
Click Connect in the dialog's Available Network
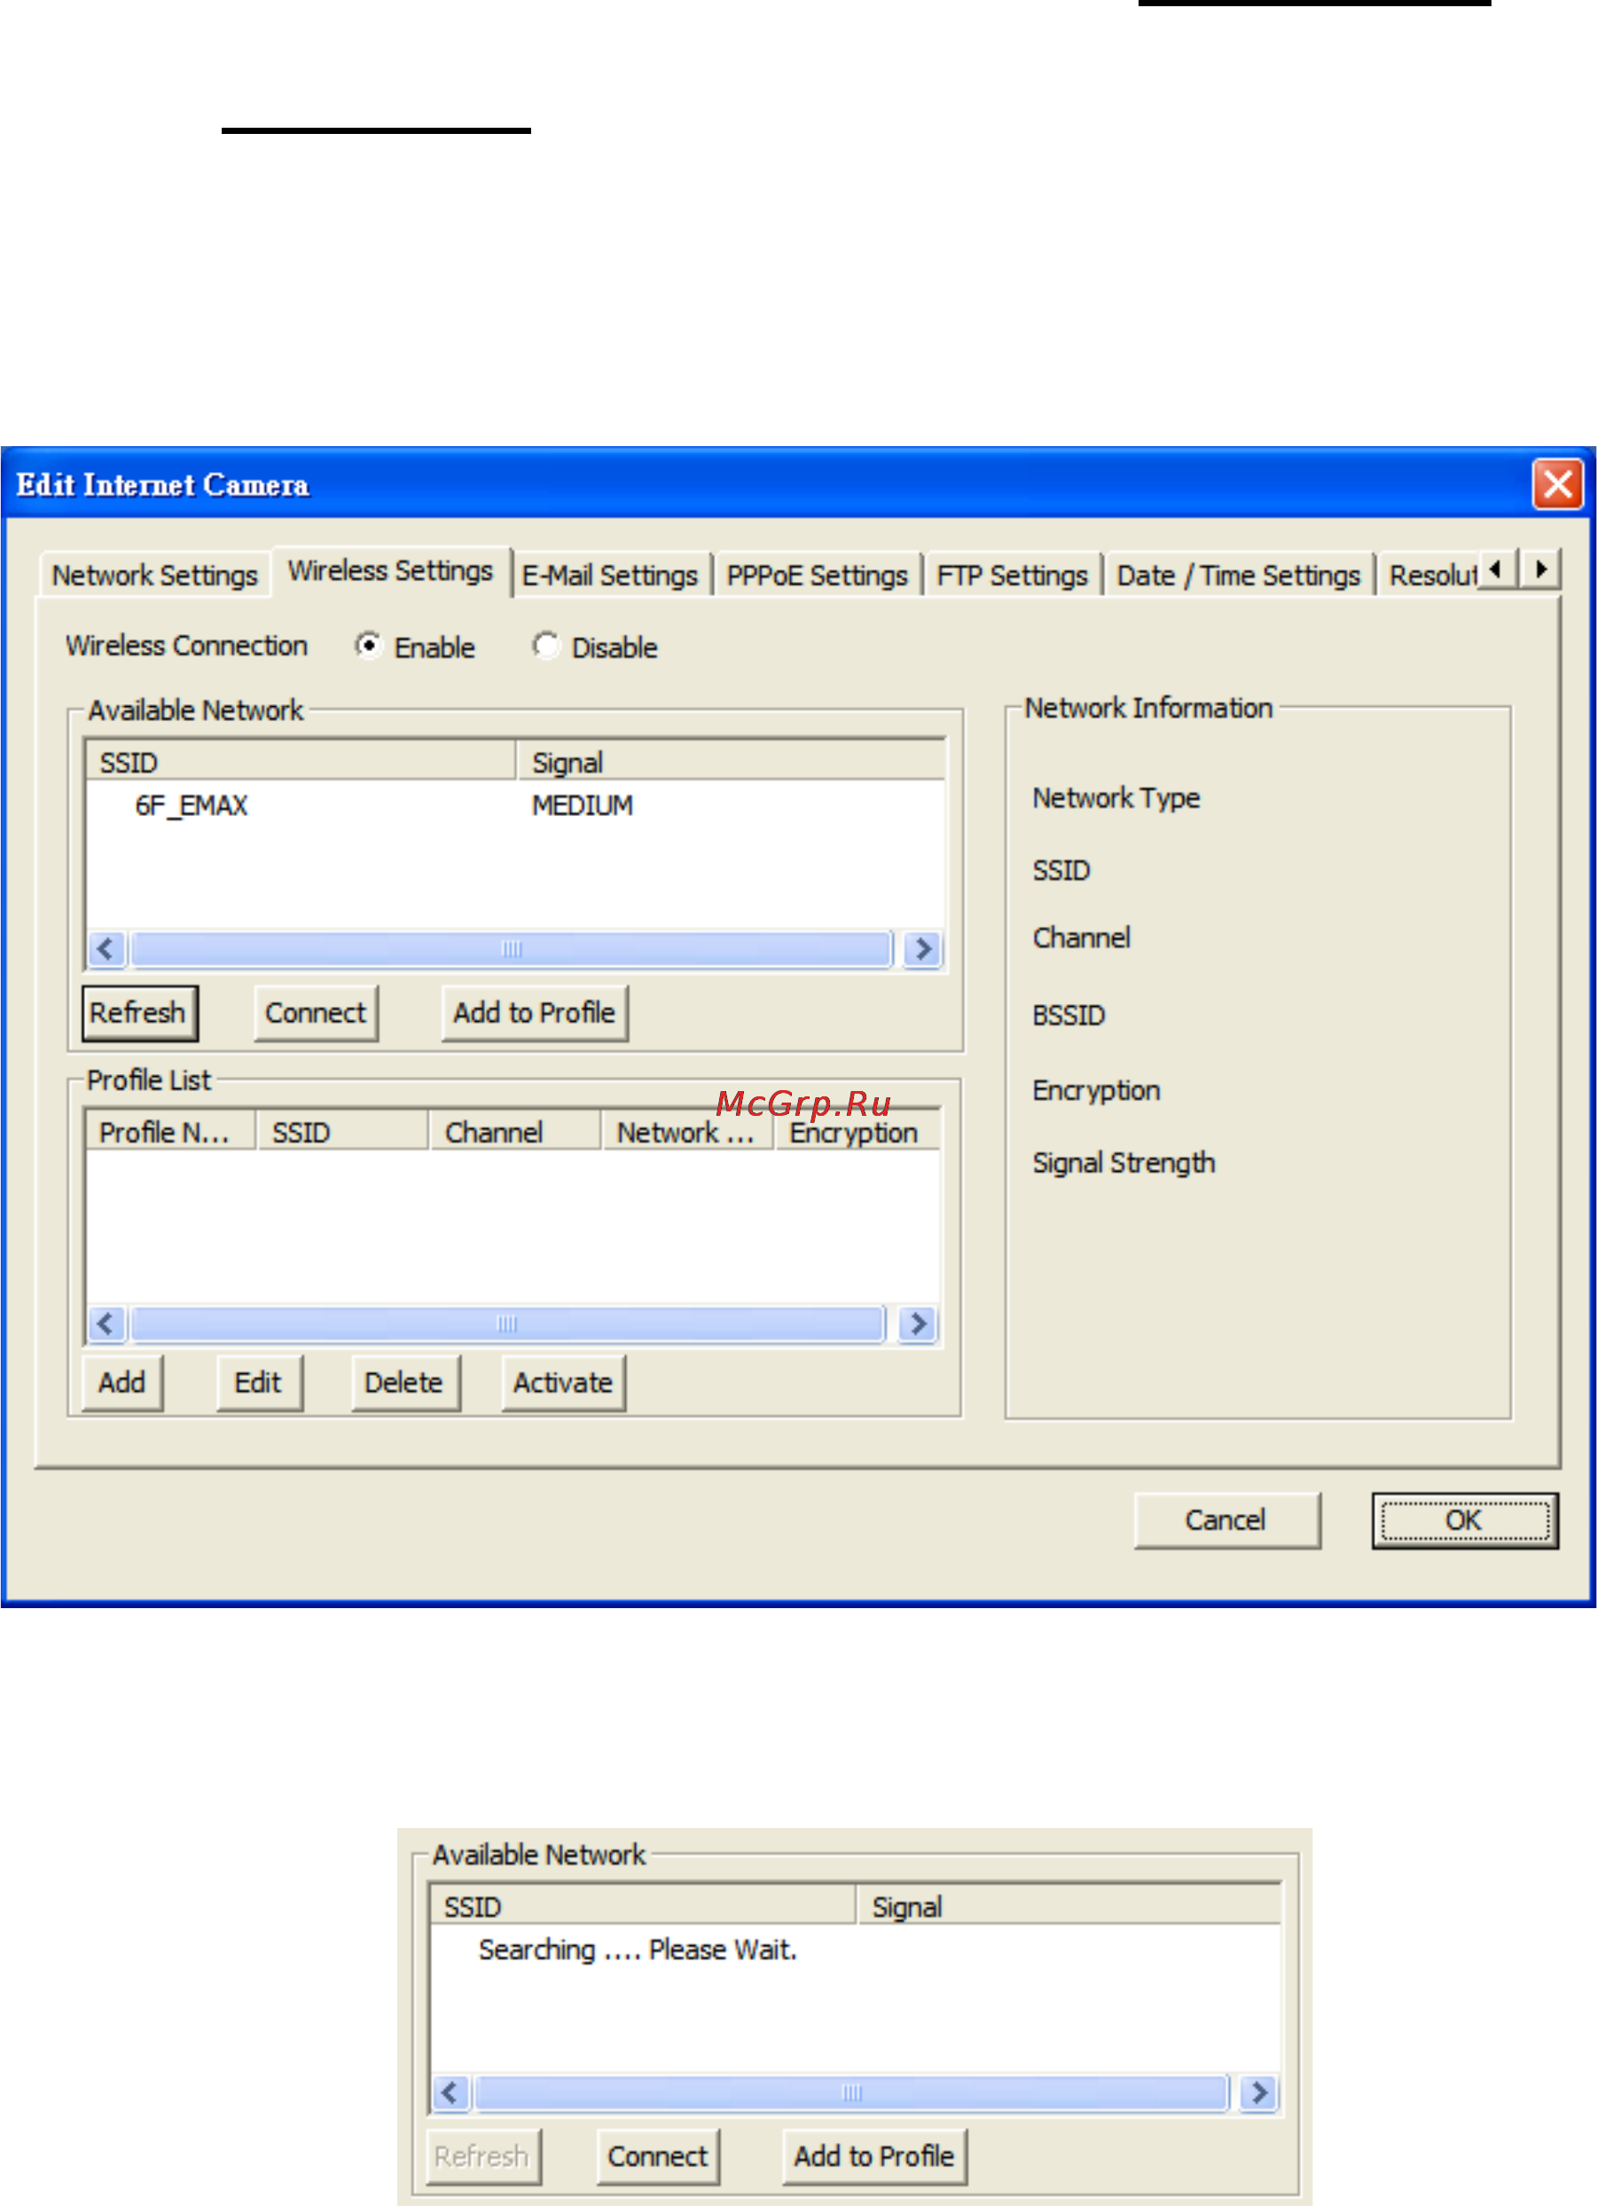tap(316, 1013)
